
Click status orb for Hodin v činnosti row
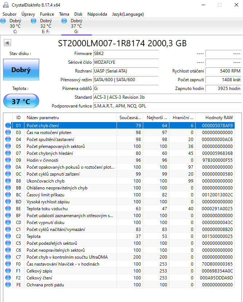(8, 160)
